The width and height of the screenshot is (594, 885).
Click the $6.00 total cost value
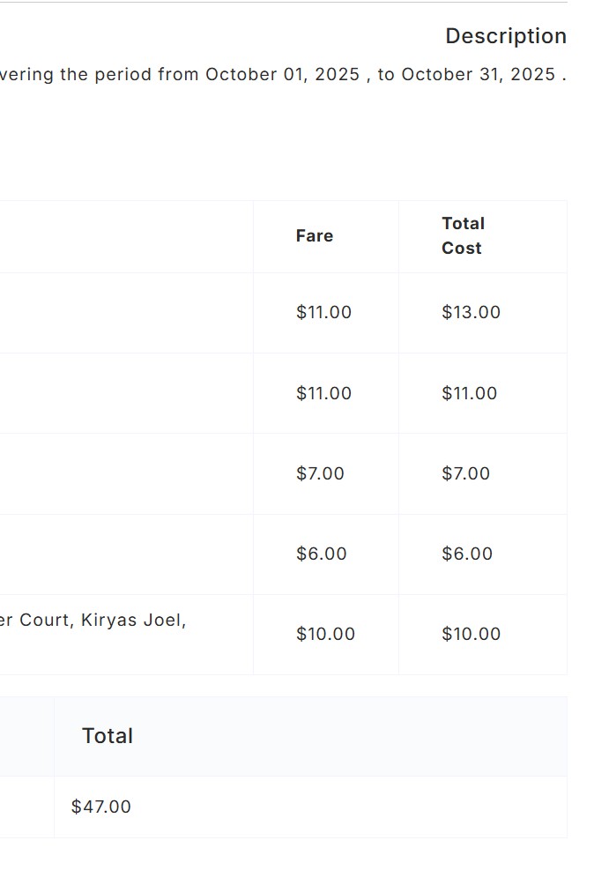[x=466, y=554]
